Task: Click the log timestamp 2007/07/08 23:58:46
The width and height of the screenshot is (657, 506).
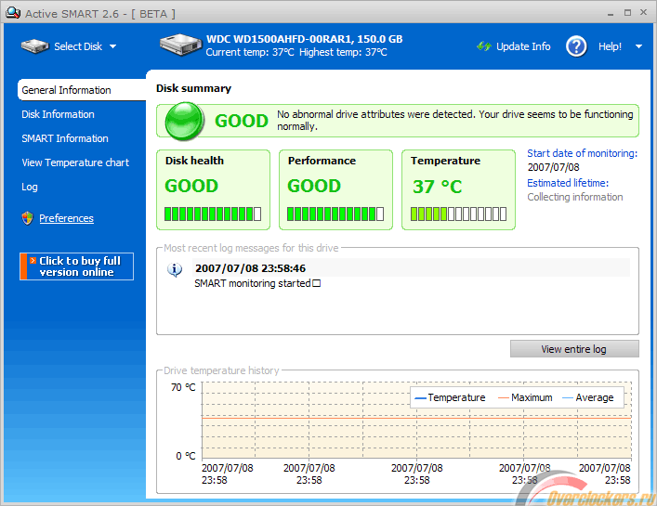Action: coord(251,268)
